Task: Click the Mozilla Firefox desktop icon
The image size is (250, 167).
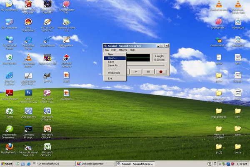Action: [10, 149]
